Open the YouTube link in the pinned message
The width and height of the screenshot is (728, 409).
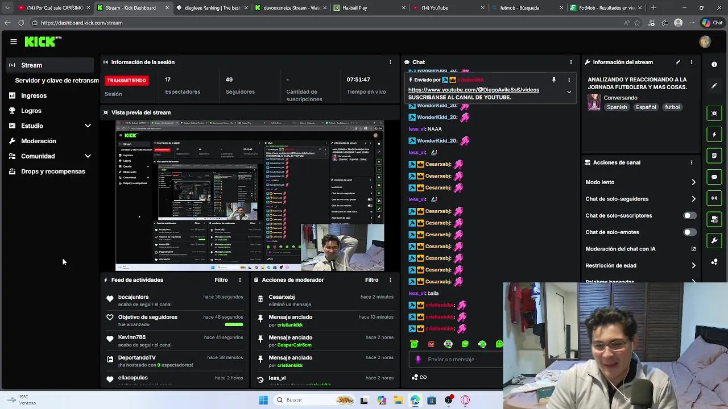point(473,90)
